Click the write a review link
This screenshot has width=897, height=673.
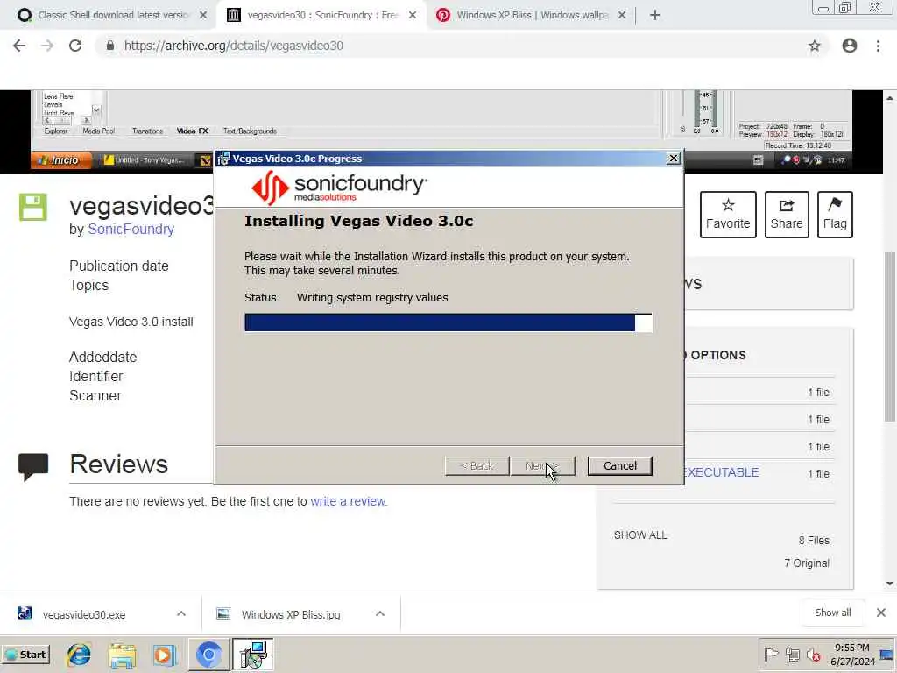349,501
